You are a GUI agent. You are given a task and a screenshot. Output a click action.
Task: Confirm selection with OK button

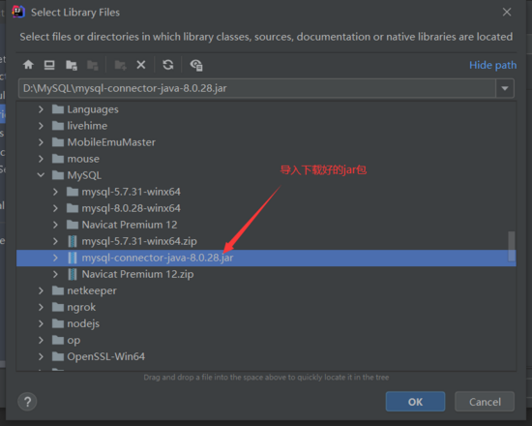(415, 402)
